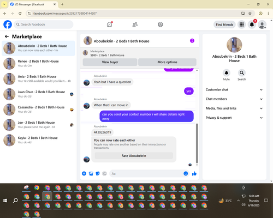
Task: Choose a GIF icon in composer
Action: point(104,173)
